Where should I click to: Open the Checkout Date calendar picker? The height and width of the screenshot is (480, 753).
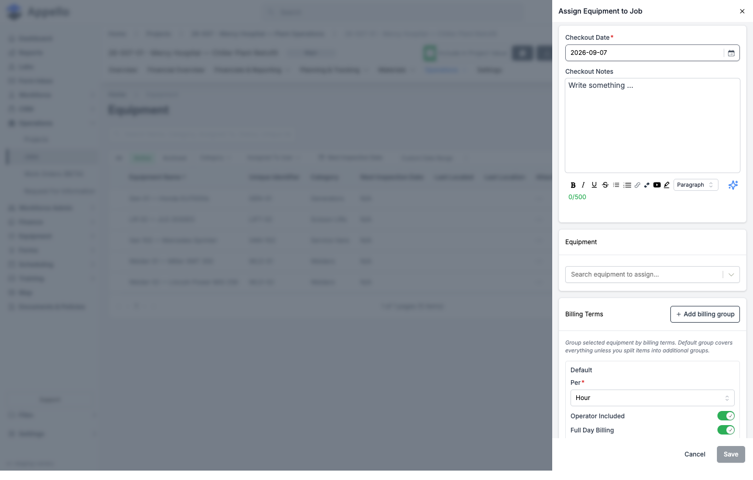point(732,53)
